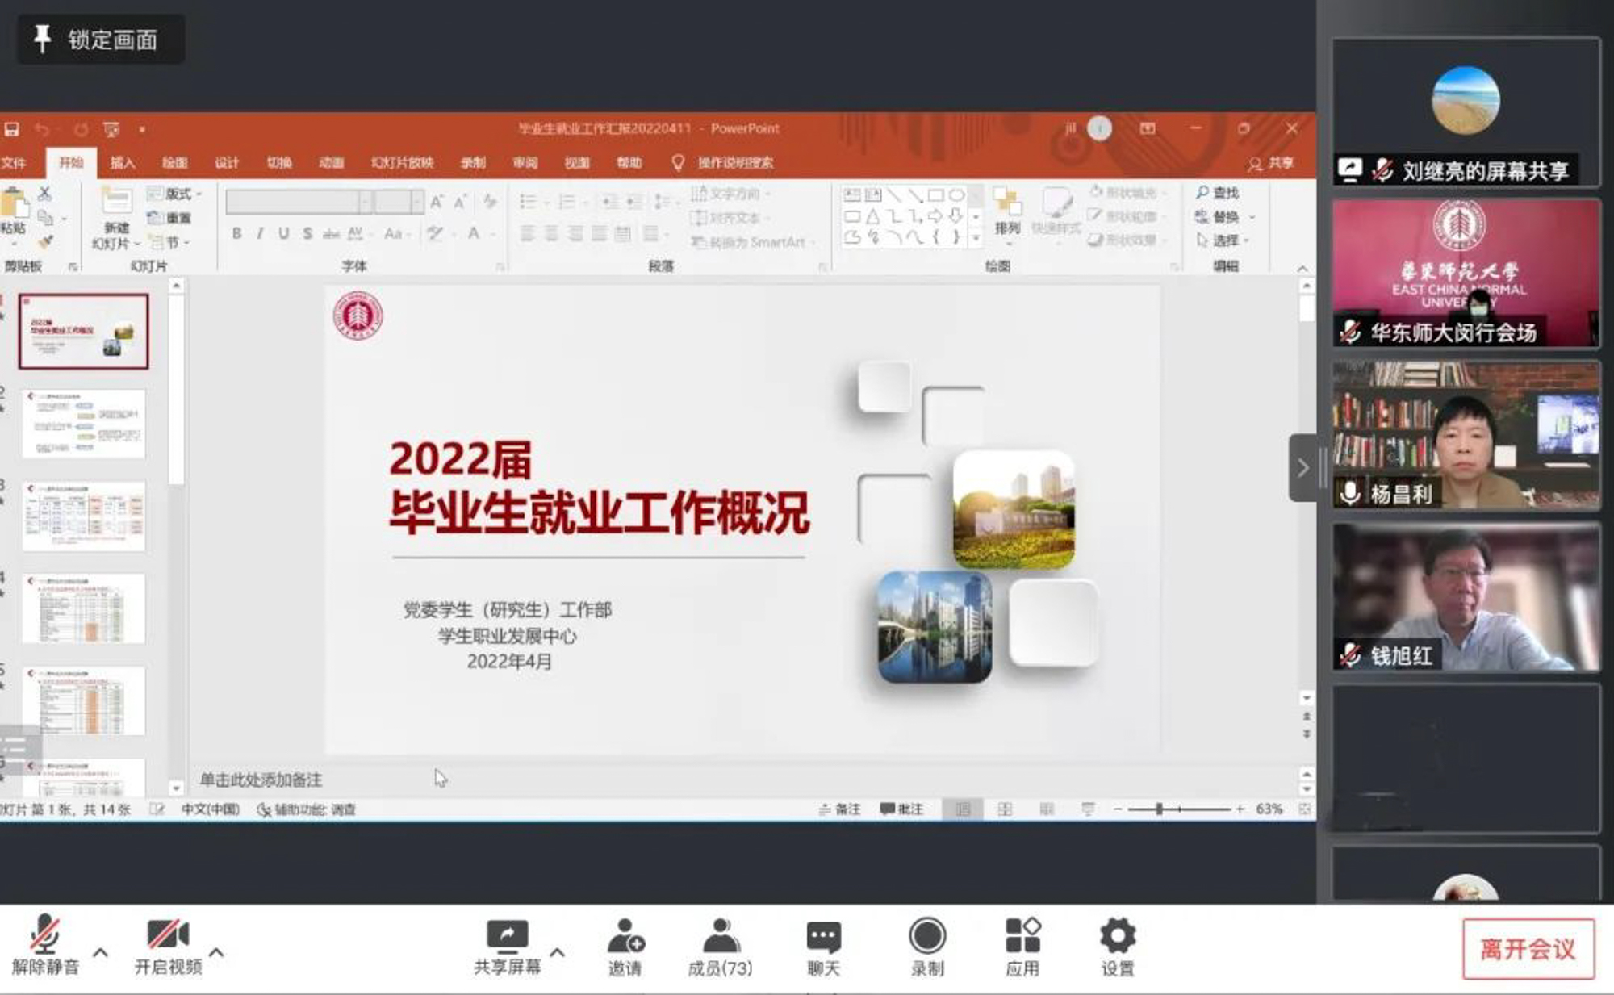Collapse the participant video sidebar chevron
This screenshot has width=1614, height=995.
point(1302,468)
